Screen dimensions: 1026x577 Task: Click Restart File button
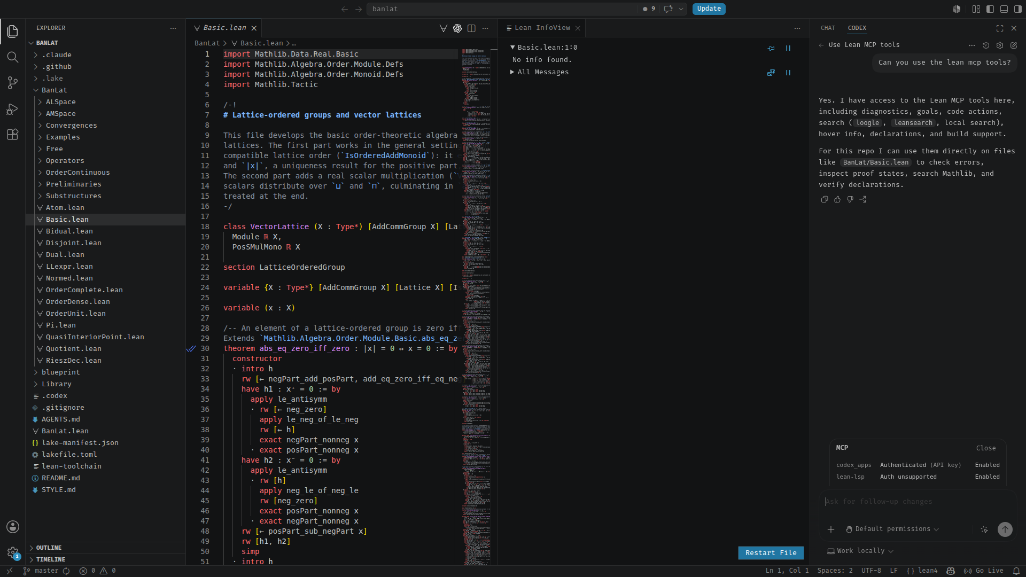click(x=771, y=553)
